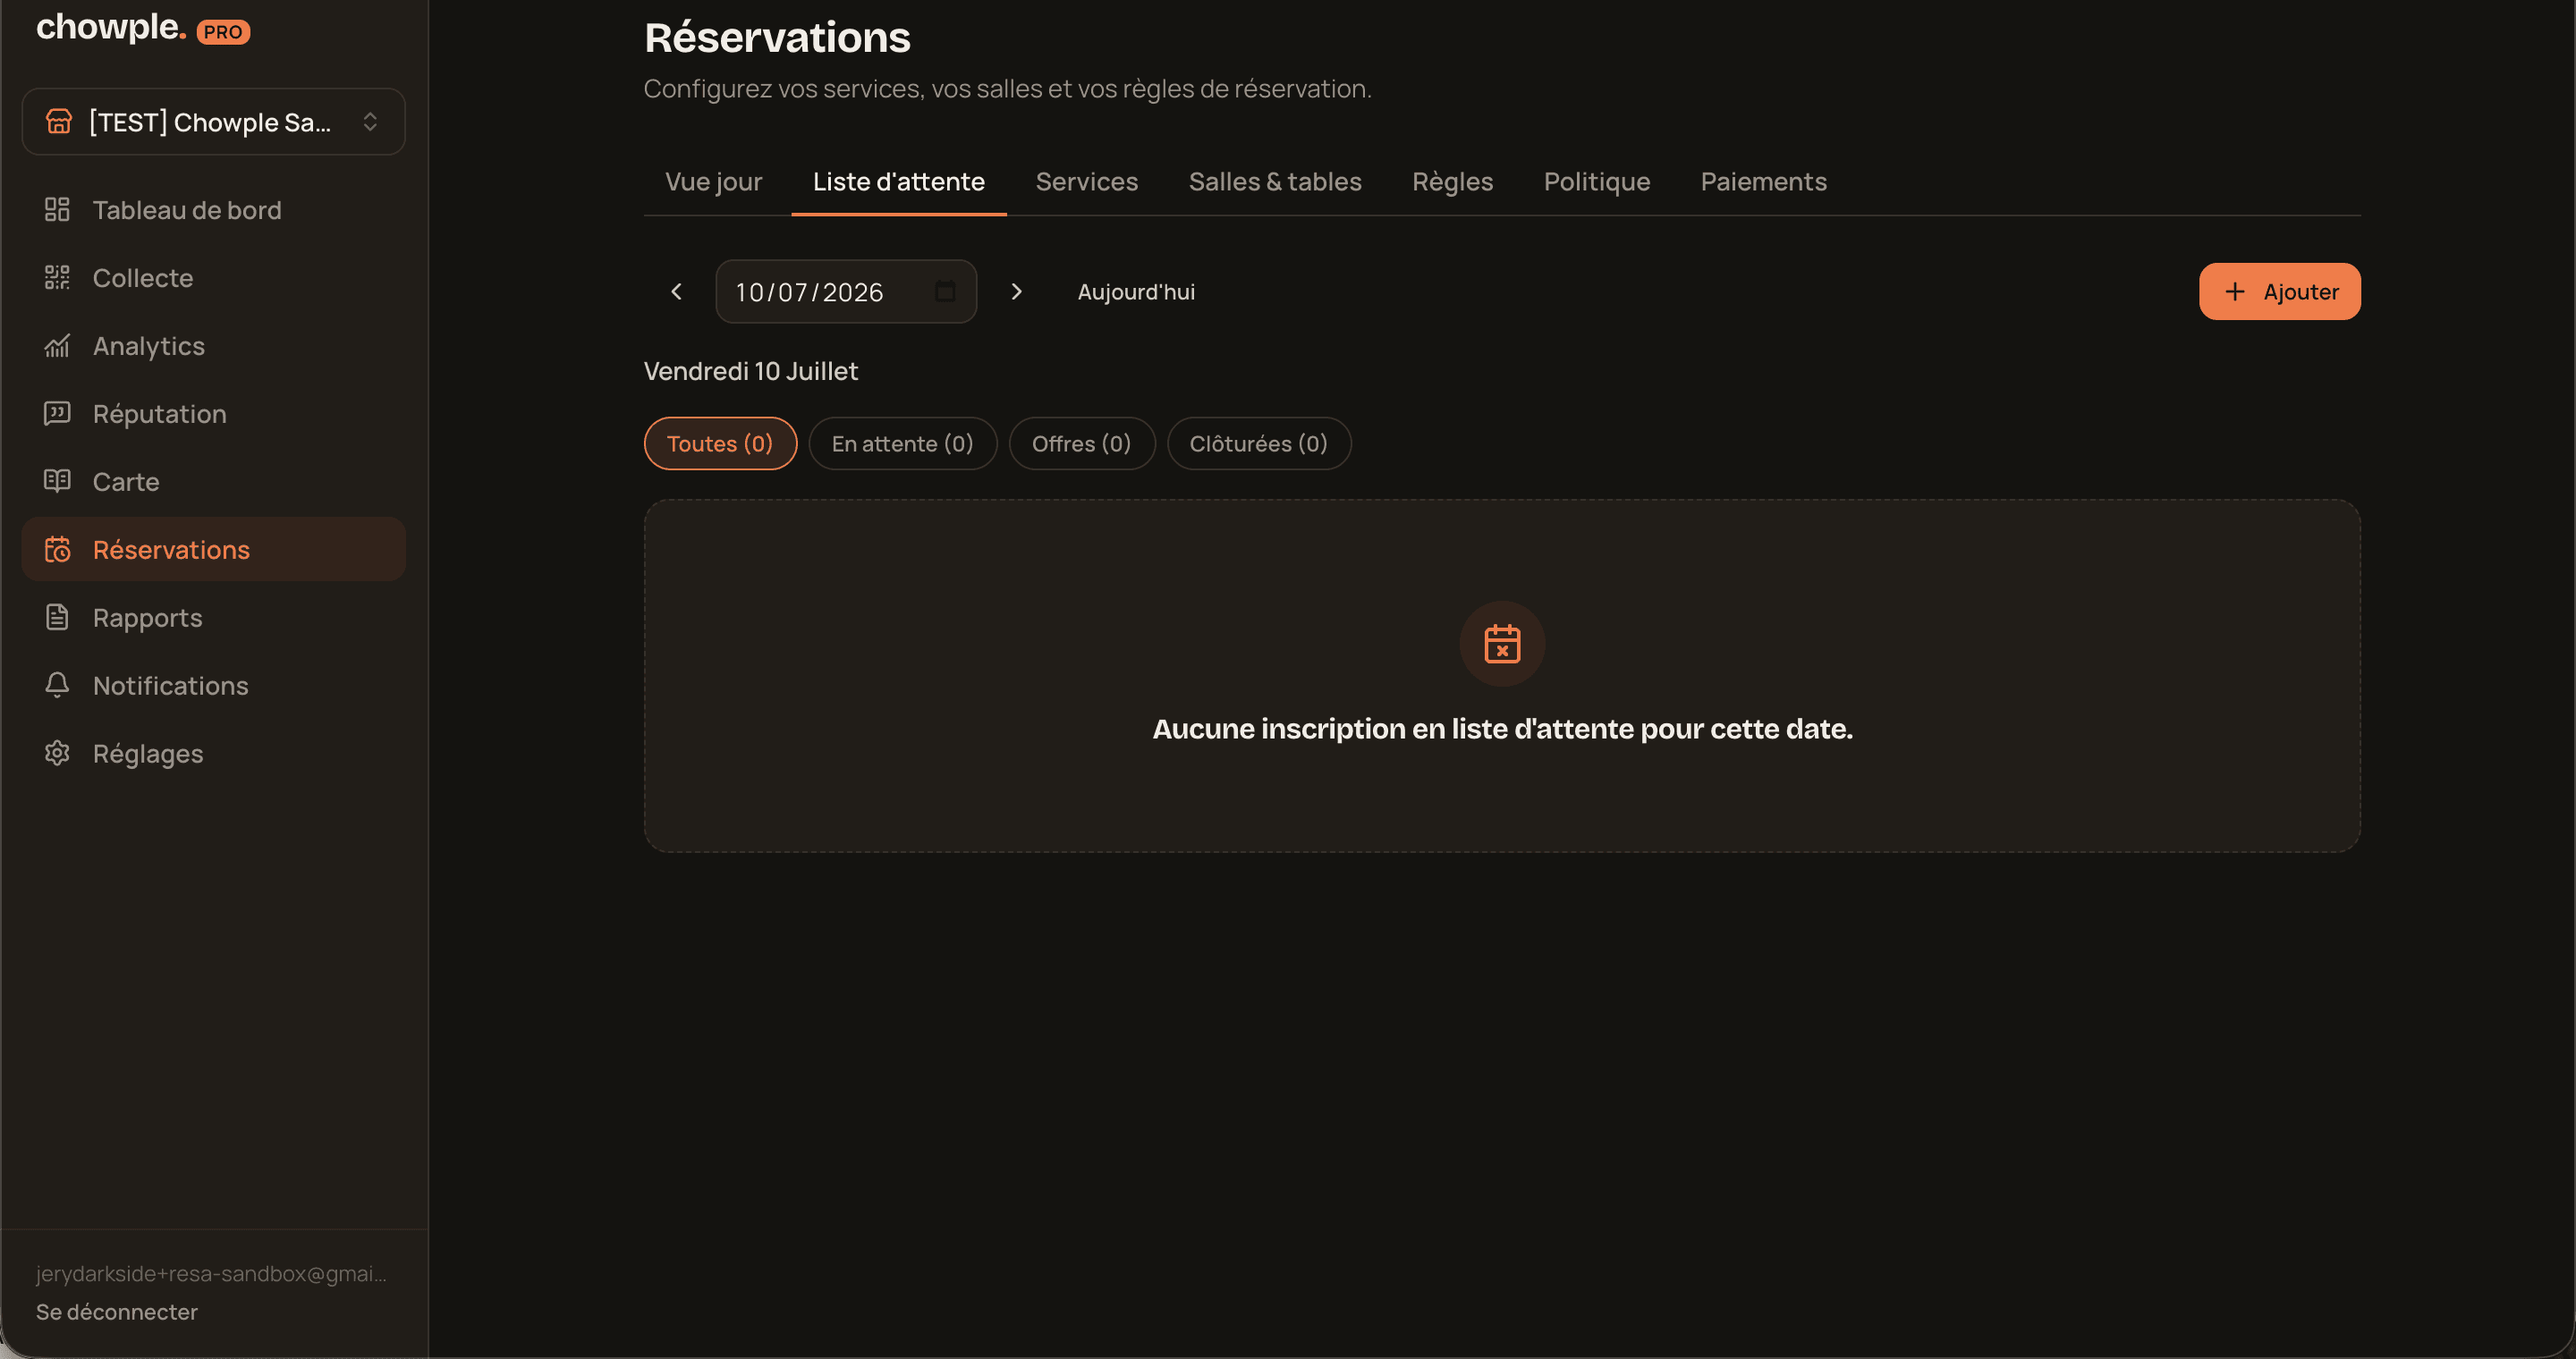Select the Rapports document icon
2576x1359 pixels.
(57, 618)
